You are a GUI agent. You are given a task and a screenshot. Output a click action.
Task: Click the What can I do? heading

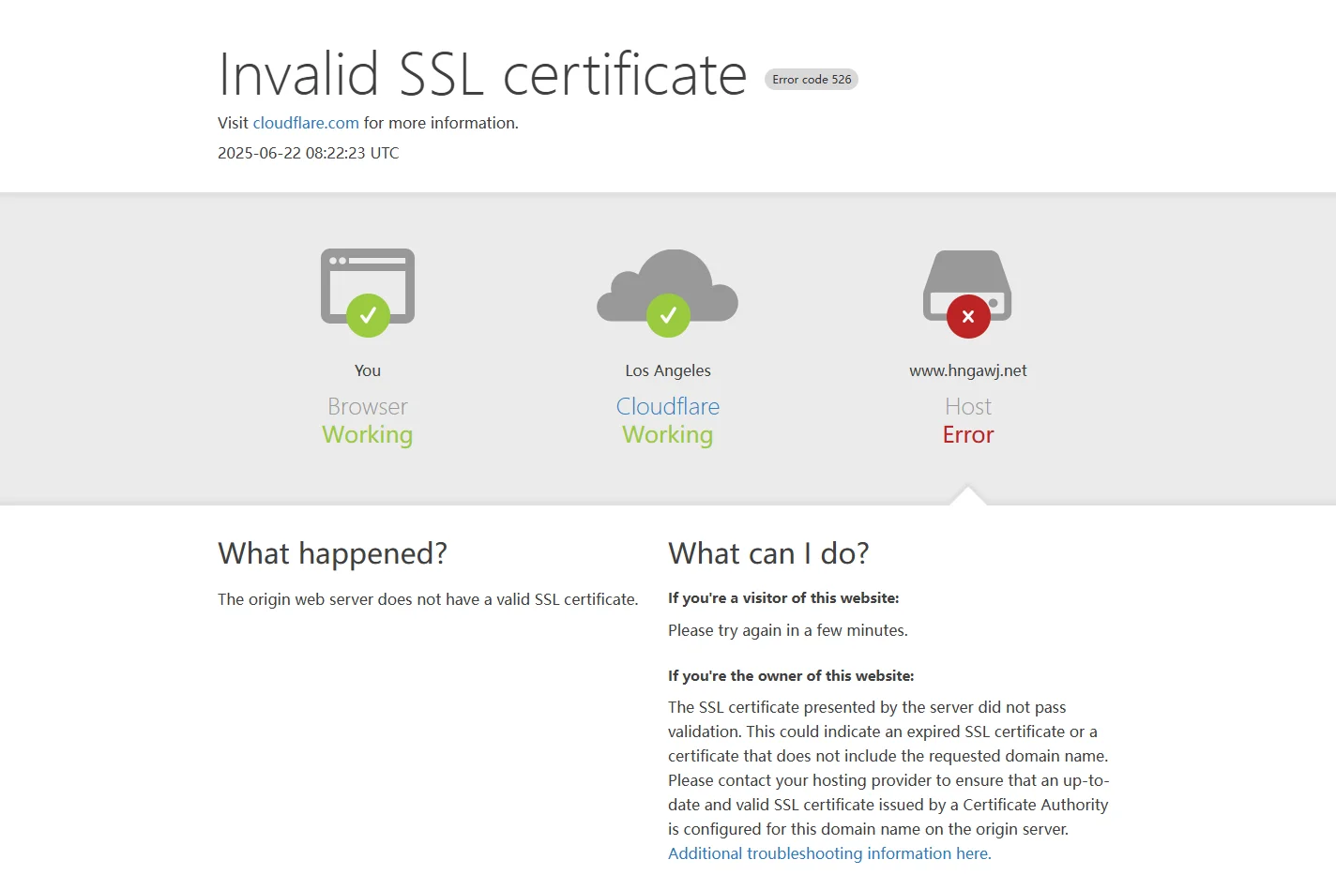coord(769,553)
